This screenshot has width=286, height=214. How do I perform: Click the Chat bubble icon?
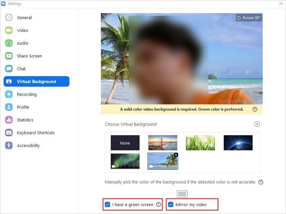click(x=9, y=69)
